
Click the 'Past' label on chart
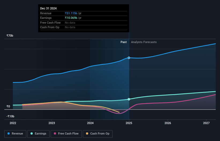[124, 42]
